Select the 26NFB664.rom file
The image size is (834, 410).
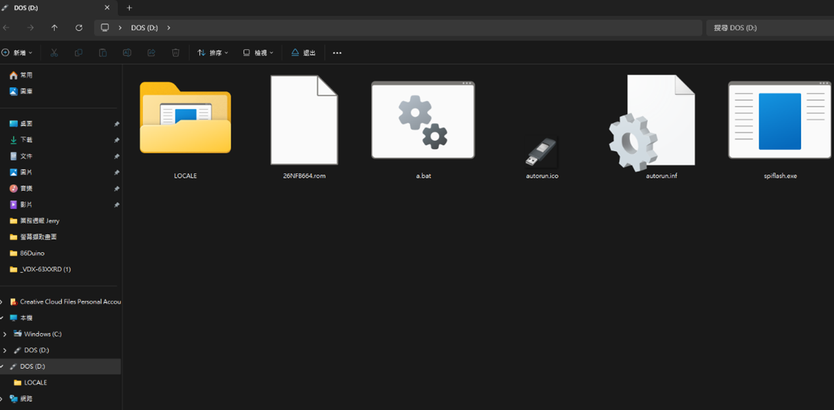tap(304, 125)
